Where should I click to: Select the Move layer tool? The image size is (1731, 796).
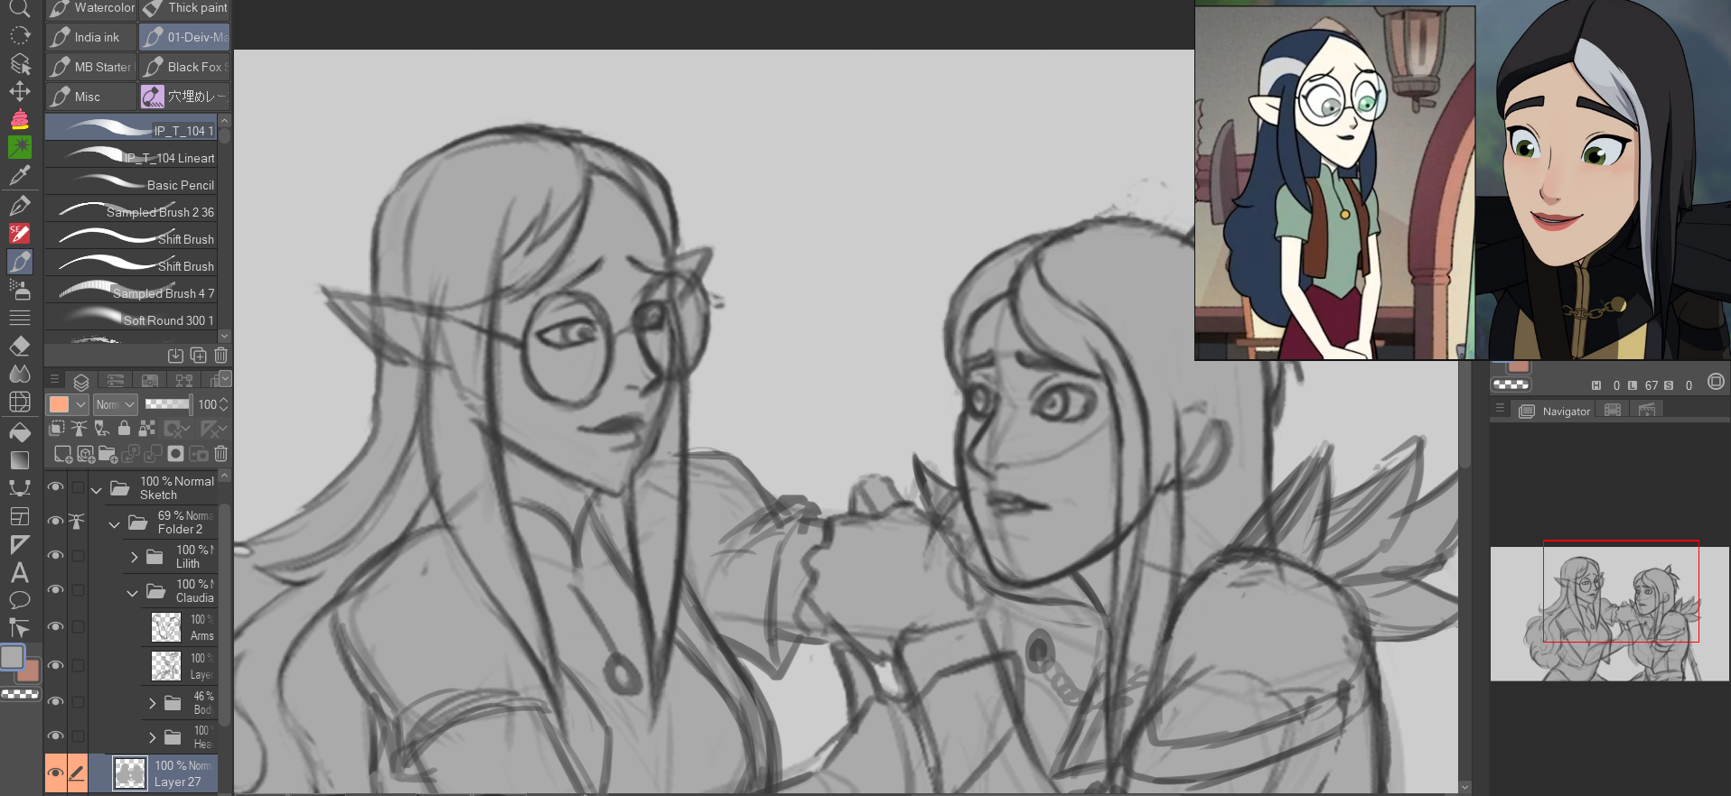click(20, 92)
